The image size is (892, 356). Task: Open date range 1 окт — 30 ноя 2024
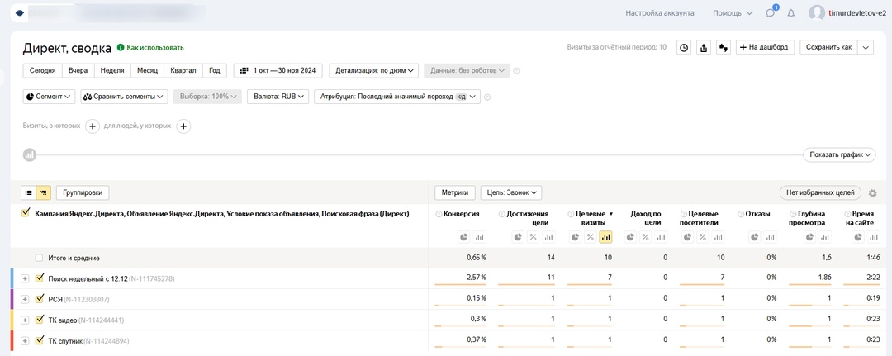point(278,70)
